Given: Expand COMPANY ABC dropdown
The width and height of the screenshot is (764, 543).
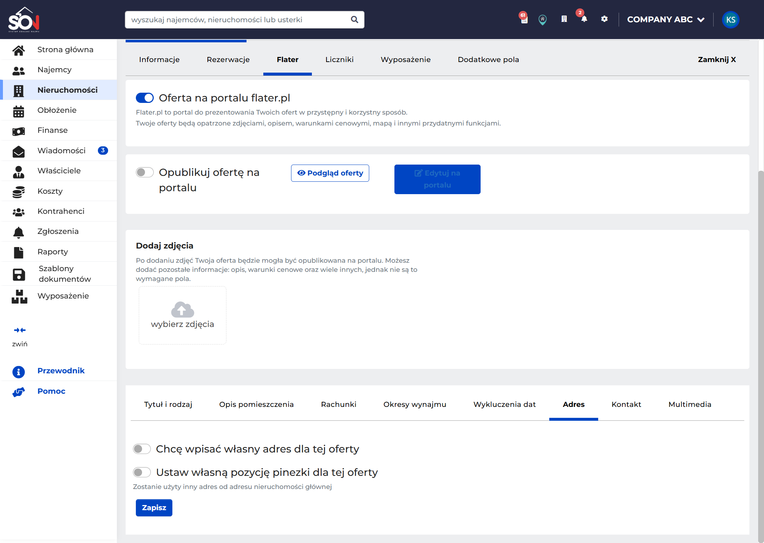Looking at the screenshot, I should click(666, 20).
